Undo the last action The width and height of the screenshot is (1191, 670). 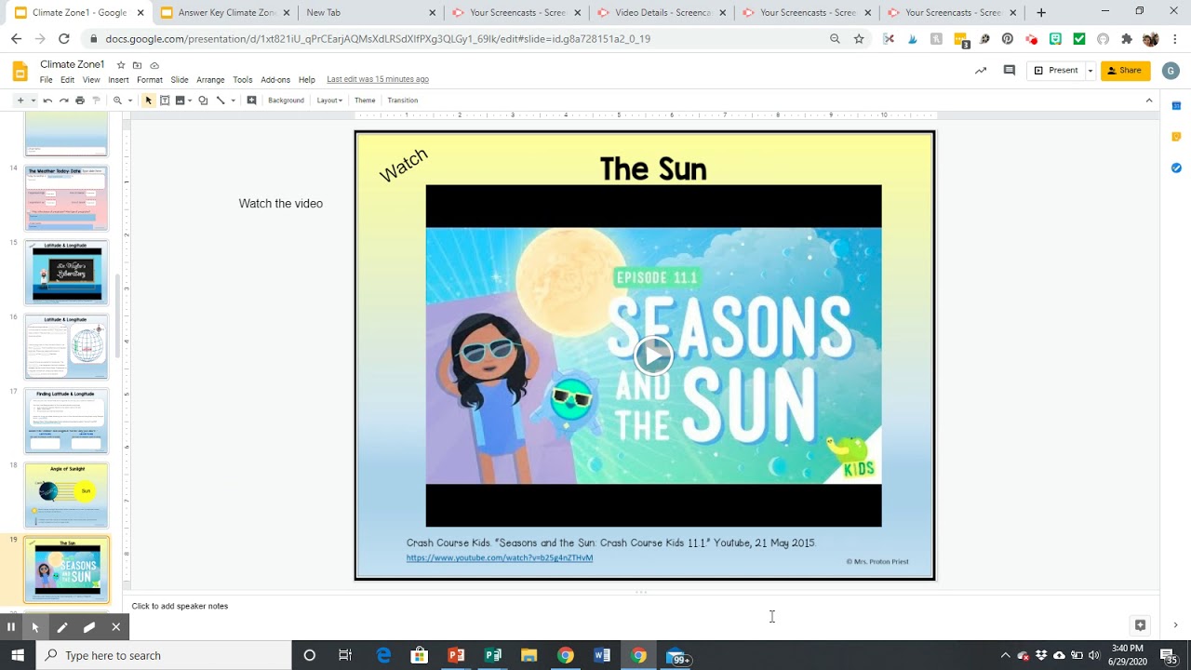pos(47,100)
